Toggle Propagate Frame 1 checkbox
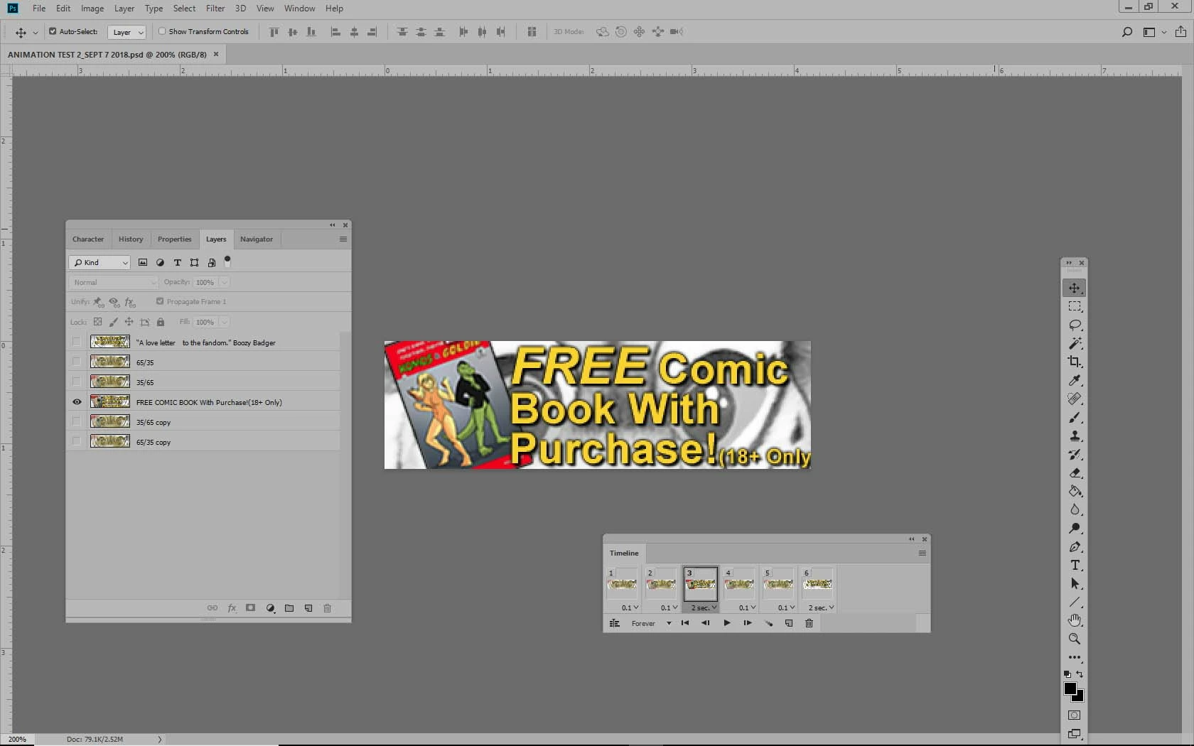Viewport: 1194px width, 746px height. 160,301
